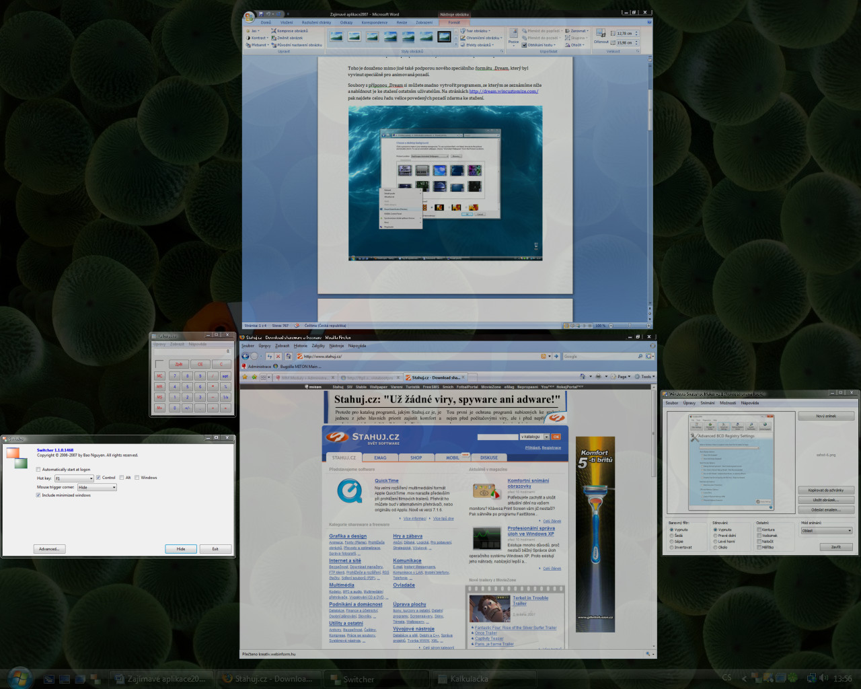Click the Původní nastavení obrázku icon
The width and height of the screenshot is (861, 689).
(x=274, y=45)
